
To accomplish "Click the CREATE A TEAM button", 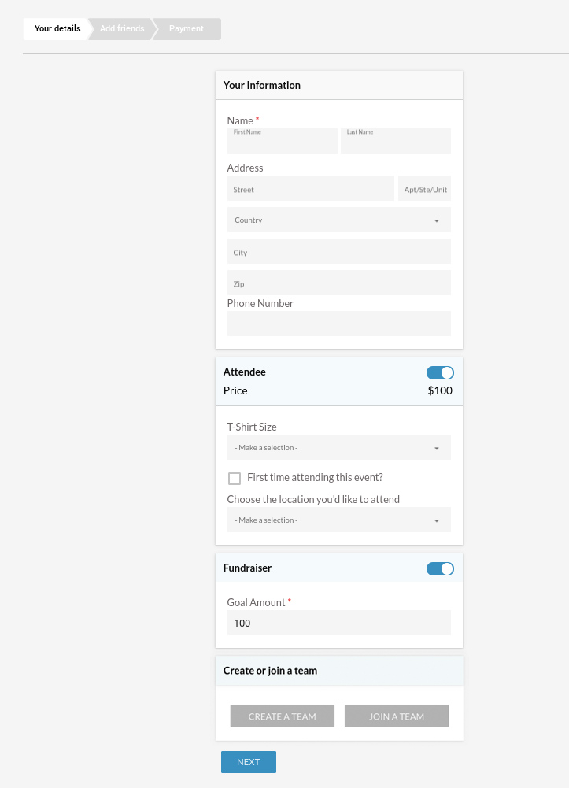I will point(283,716).
